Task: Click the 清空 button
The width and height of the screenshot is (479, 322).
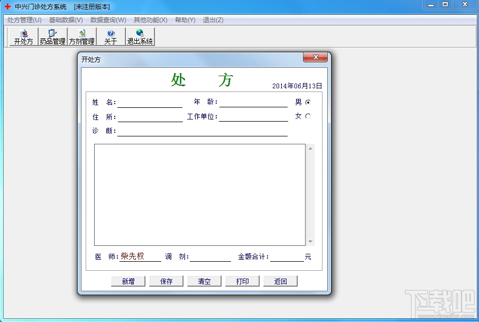Action: point(205,281)
